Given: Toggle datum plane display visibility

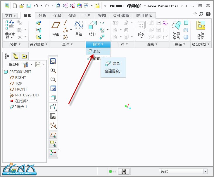Looking at the screenshot, I should tap(53, 135).
